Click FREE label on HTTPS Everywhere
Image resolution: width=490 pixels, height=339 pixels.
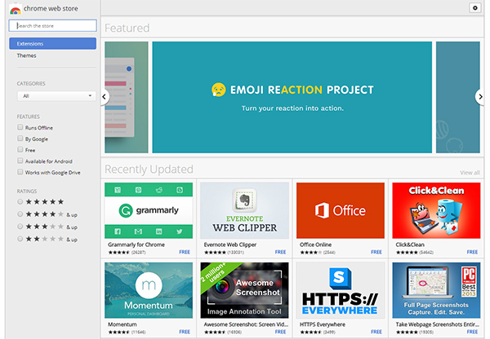(376, 332)
